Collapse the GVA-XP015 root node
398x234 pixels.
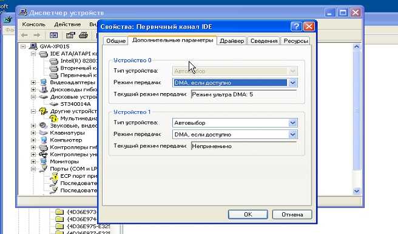coord(23,47)
